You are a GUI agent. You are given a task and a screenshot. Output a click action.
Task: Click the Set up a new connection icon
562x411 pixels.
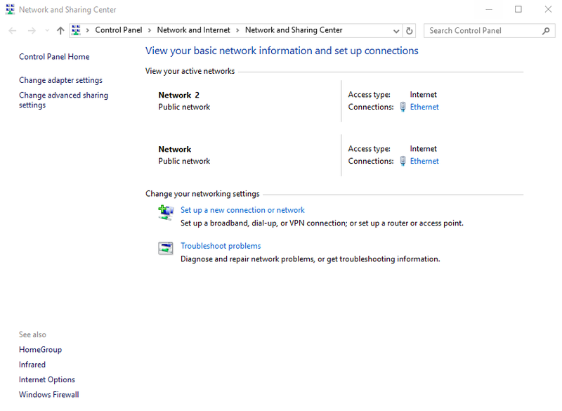(x=165, y=211)
